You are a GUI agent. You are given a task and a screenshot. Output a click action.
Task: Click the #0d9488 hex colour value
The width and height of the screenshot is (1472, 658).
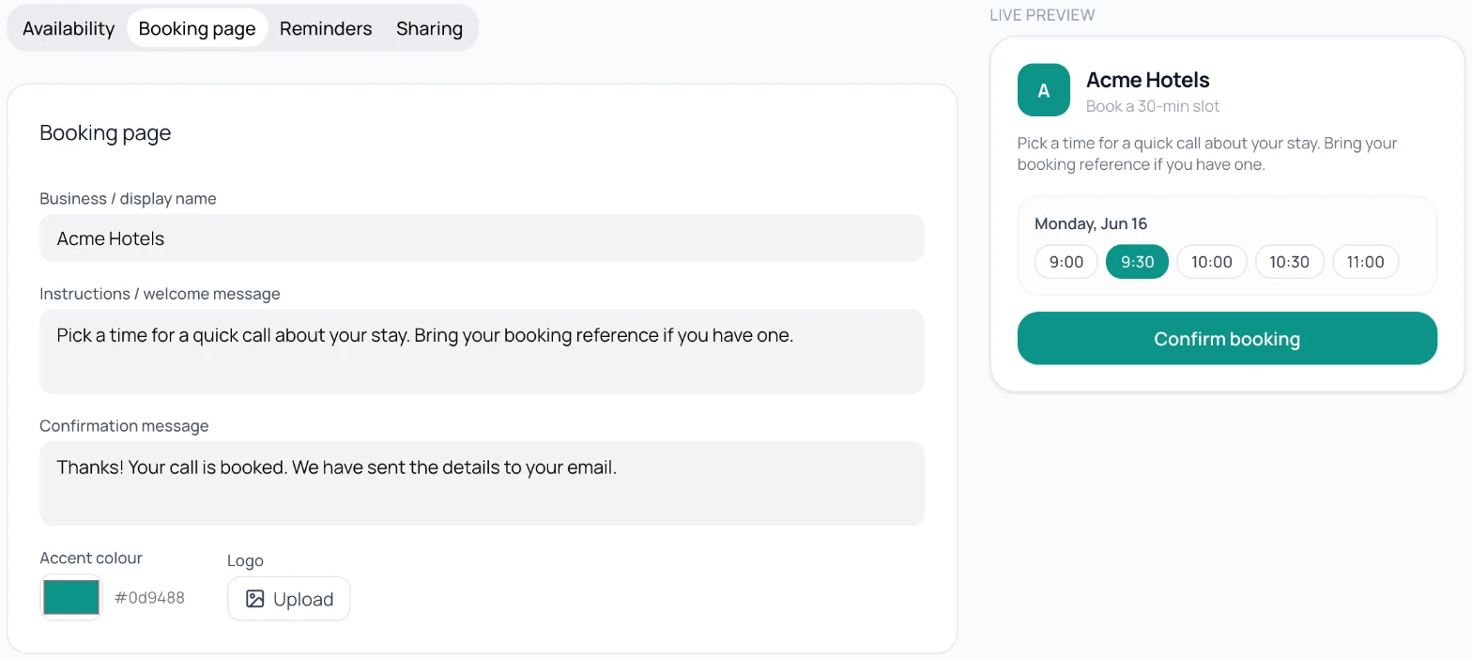[150, 598]
